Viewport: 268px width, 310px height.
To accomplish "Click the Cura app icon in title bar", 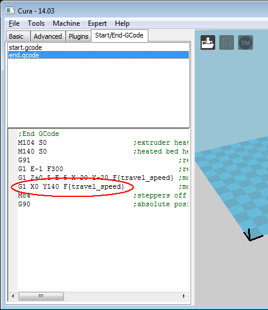I will 10,11.
